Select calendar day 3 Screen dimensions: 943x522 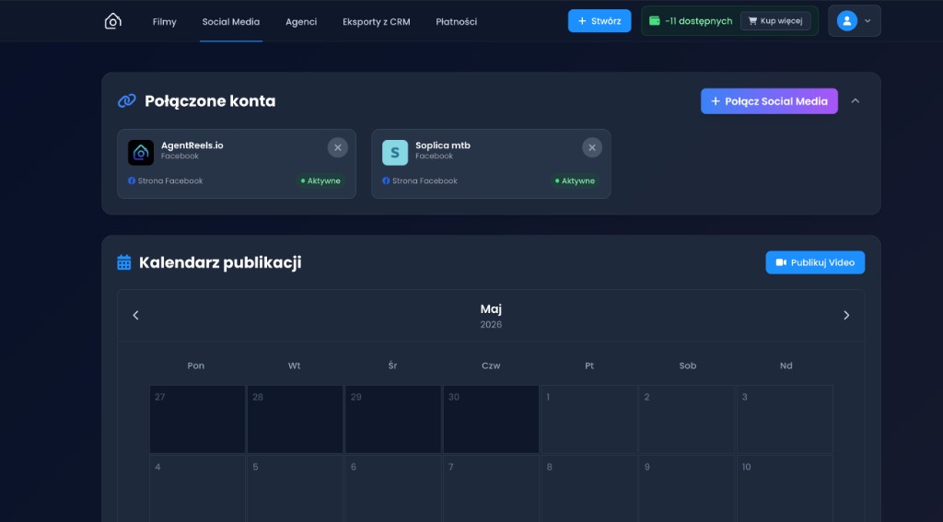click(x=786, y=419)
